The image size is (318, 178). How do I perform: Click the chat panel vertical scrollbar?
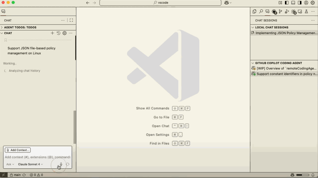click(x=75, y=127)
